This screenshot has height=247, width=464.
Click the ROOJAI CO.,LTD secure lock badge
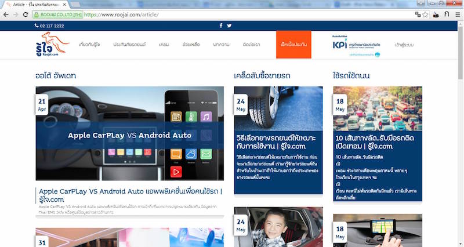57,14
